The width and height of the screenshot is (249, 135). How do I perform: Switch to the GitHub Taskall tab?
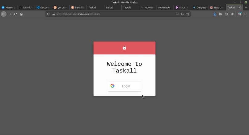pyautogui.click(x=26, y=7)
